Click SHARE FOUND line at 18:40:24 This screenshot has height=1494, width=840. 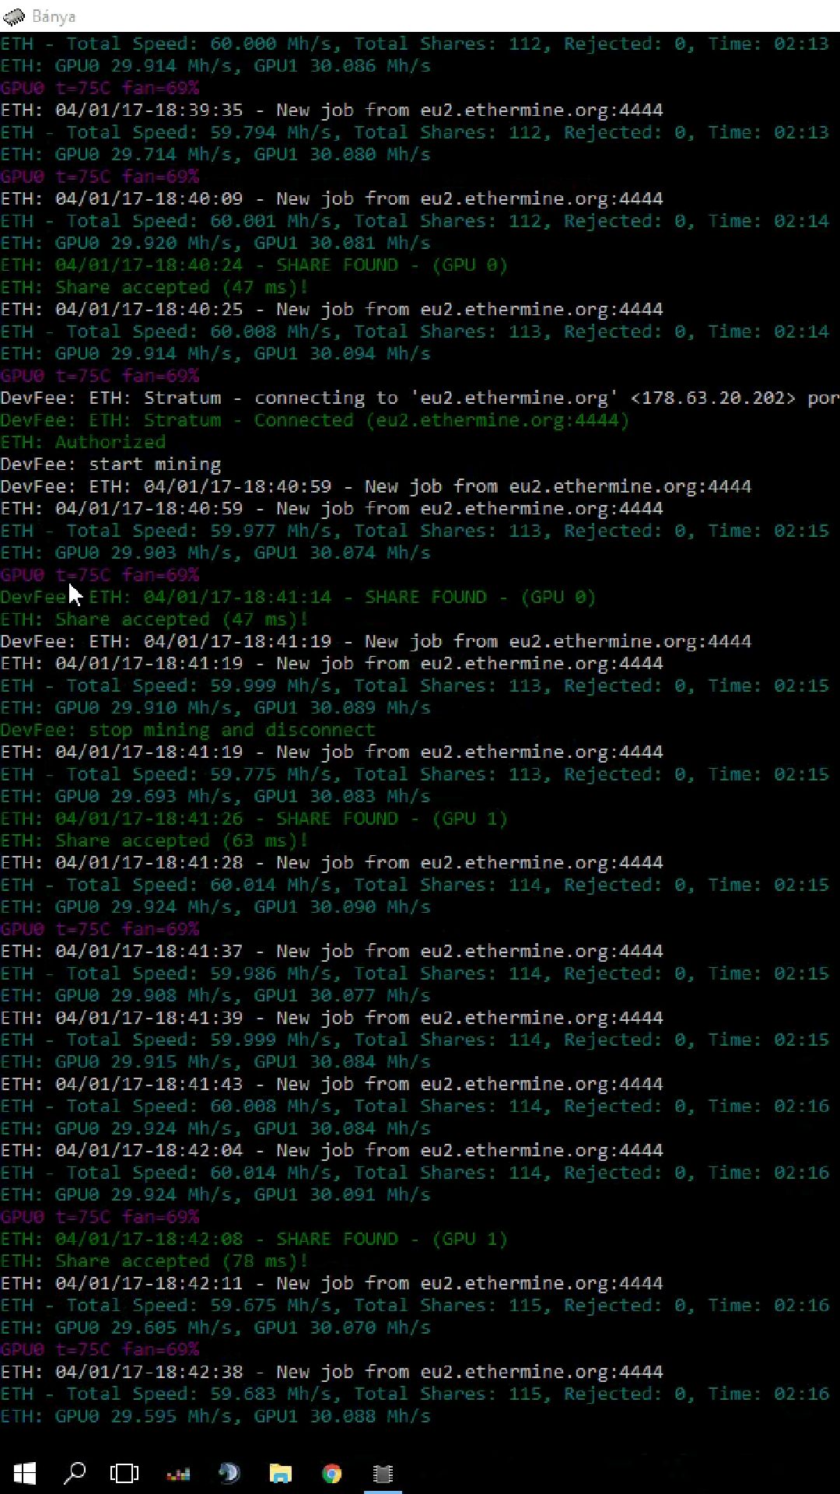click(254, 265)
